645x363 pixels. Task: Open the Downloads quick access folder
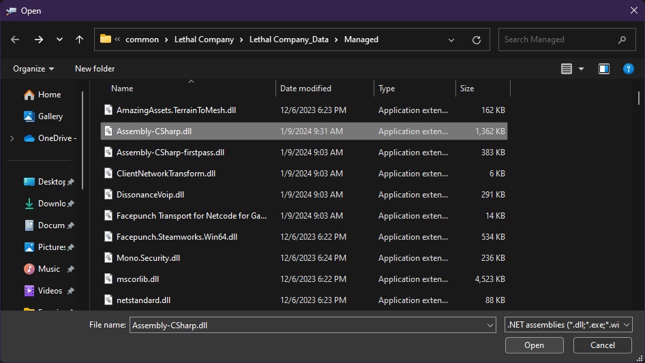point(48,204)
